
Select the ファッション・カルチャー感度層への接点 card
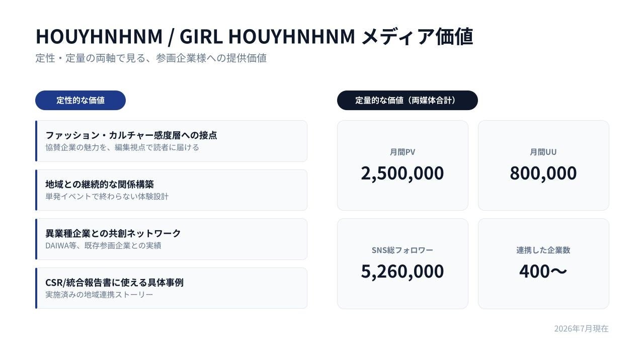point(171,141)
